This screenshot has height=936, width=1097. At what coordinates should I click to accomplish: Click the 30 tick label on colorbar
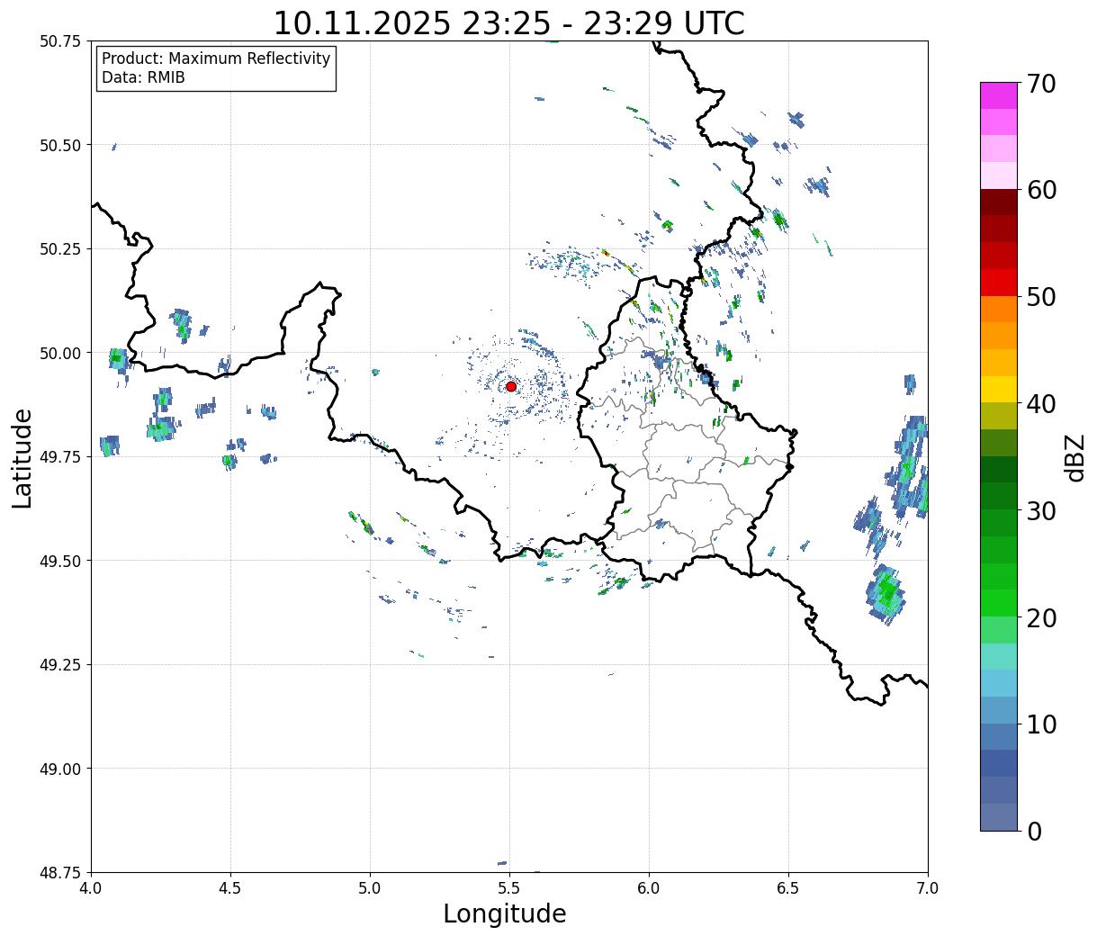pyautogui.click(x=1041, y=511)
